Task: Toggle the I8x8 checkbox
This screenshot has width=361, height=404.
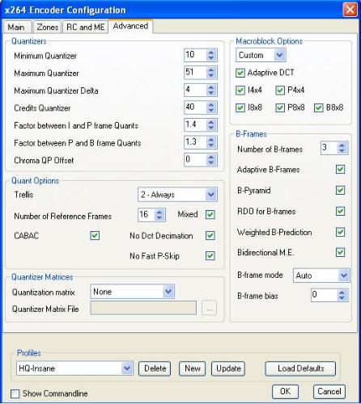Action: click(240, 107)
